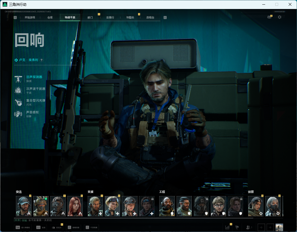Click the E key next-tab icon
297x232 pixels.
tap(165, 17)
